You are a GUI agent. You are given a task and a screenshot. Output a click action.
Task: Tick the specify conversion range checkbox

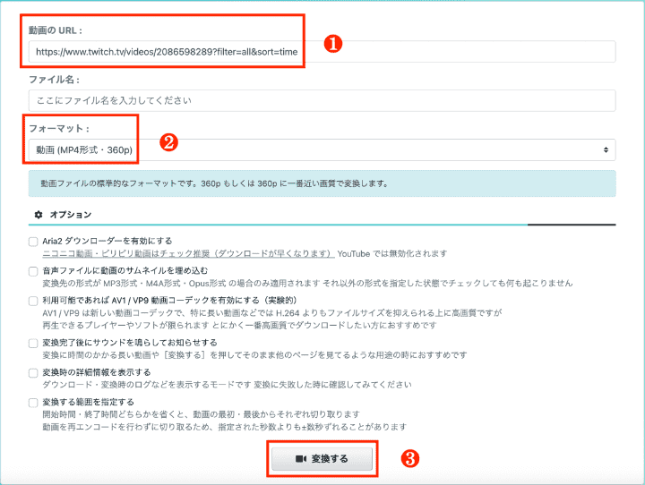(33, 403)
